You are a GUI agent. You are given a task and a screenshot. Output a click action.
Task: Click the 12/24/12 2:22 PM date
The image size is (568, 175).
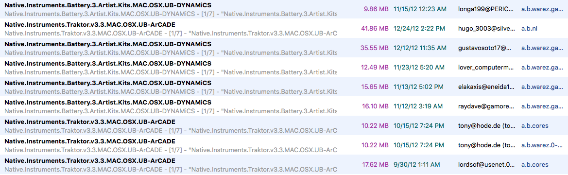pyautogui.click(x=419, y=28)
